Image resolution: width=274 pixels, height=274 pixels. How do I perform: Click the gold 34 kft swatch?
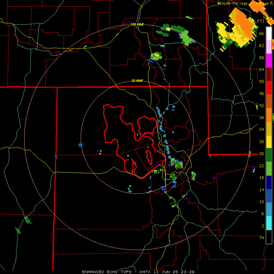(269, 129)
